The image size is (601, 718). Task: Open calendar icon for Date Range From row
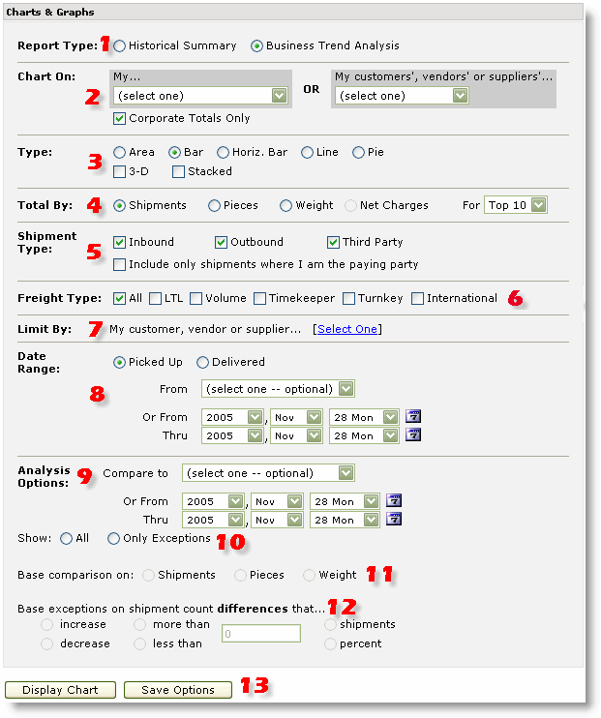pyautogui.click(x=413, y=417)
